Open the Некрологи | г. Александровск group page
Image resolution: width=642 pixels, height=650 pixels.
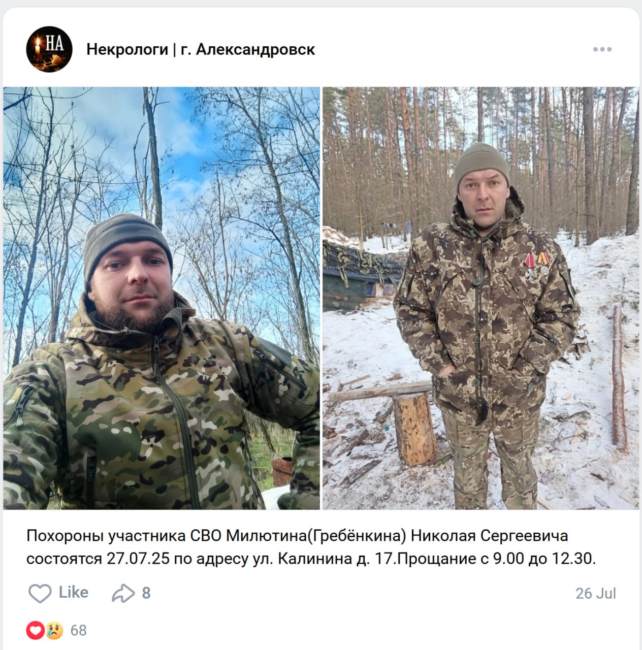(x=201, y=49)
